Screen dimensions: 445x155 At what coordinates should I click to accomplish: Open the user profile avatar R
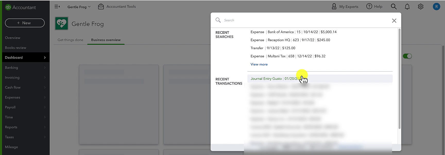(x=436, y=7)
